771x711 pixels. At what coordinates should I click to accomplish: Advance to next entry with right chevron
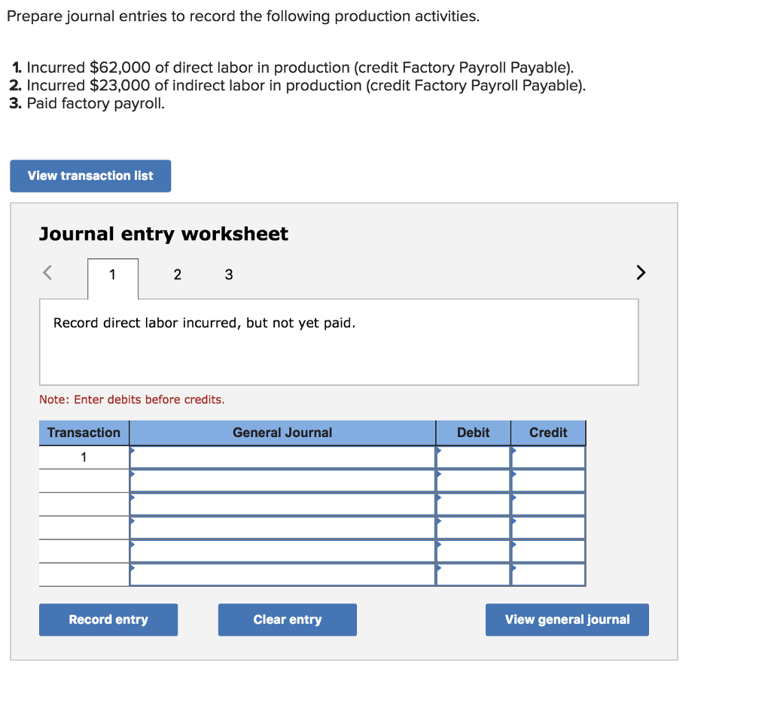[641, 272]
